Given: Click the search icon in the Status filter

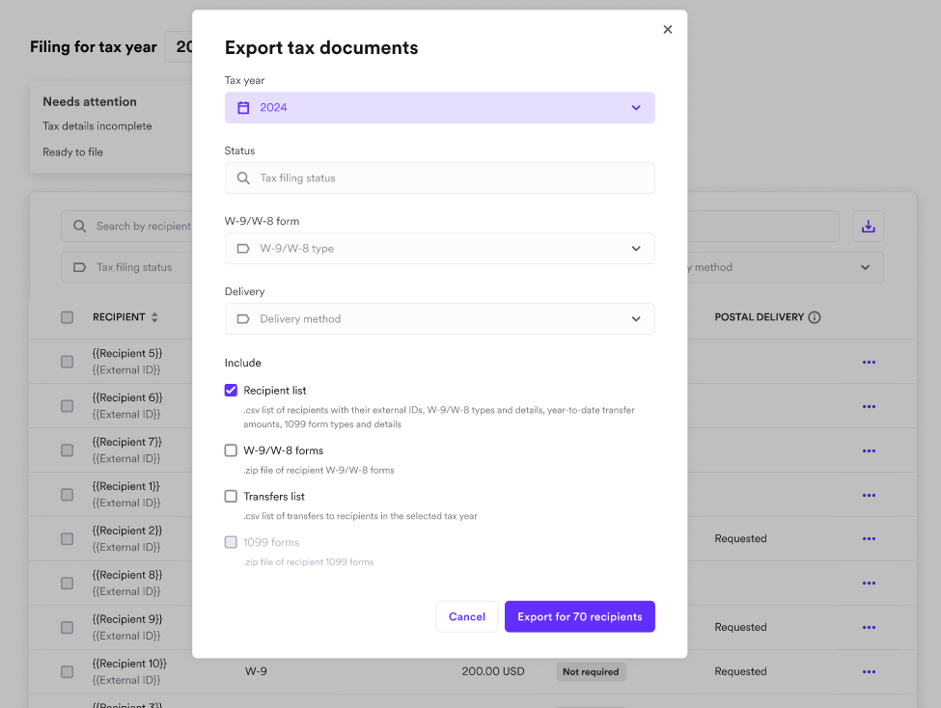Looking at the screenshot, I should click(243, 178).
